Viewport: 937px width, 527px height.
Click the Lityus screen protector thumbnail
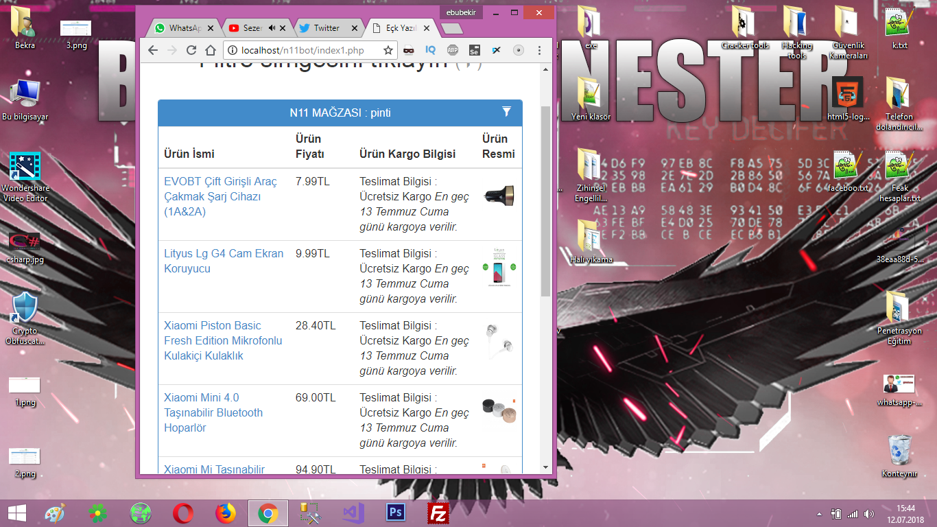499,268
